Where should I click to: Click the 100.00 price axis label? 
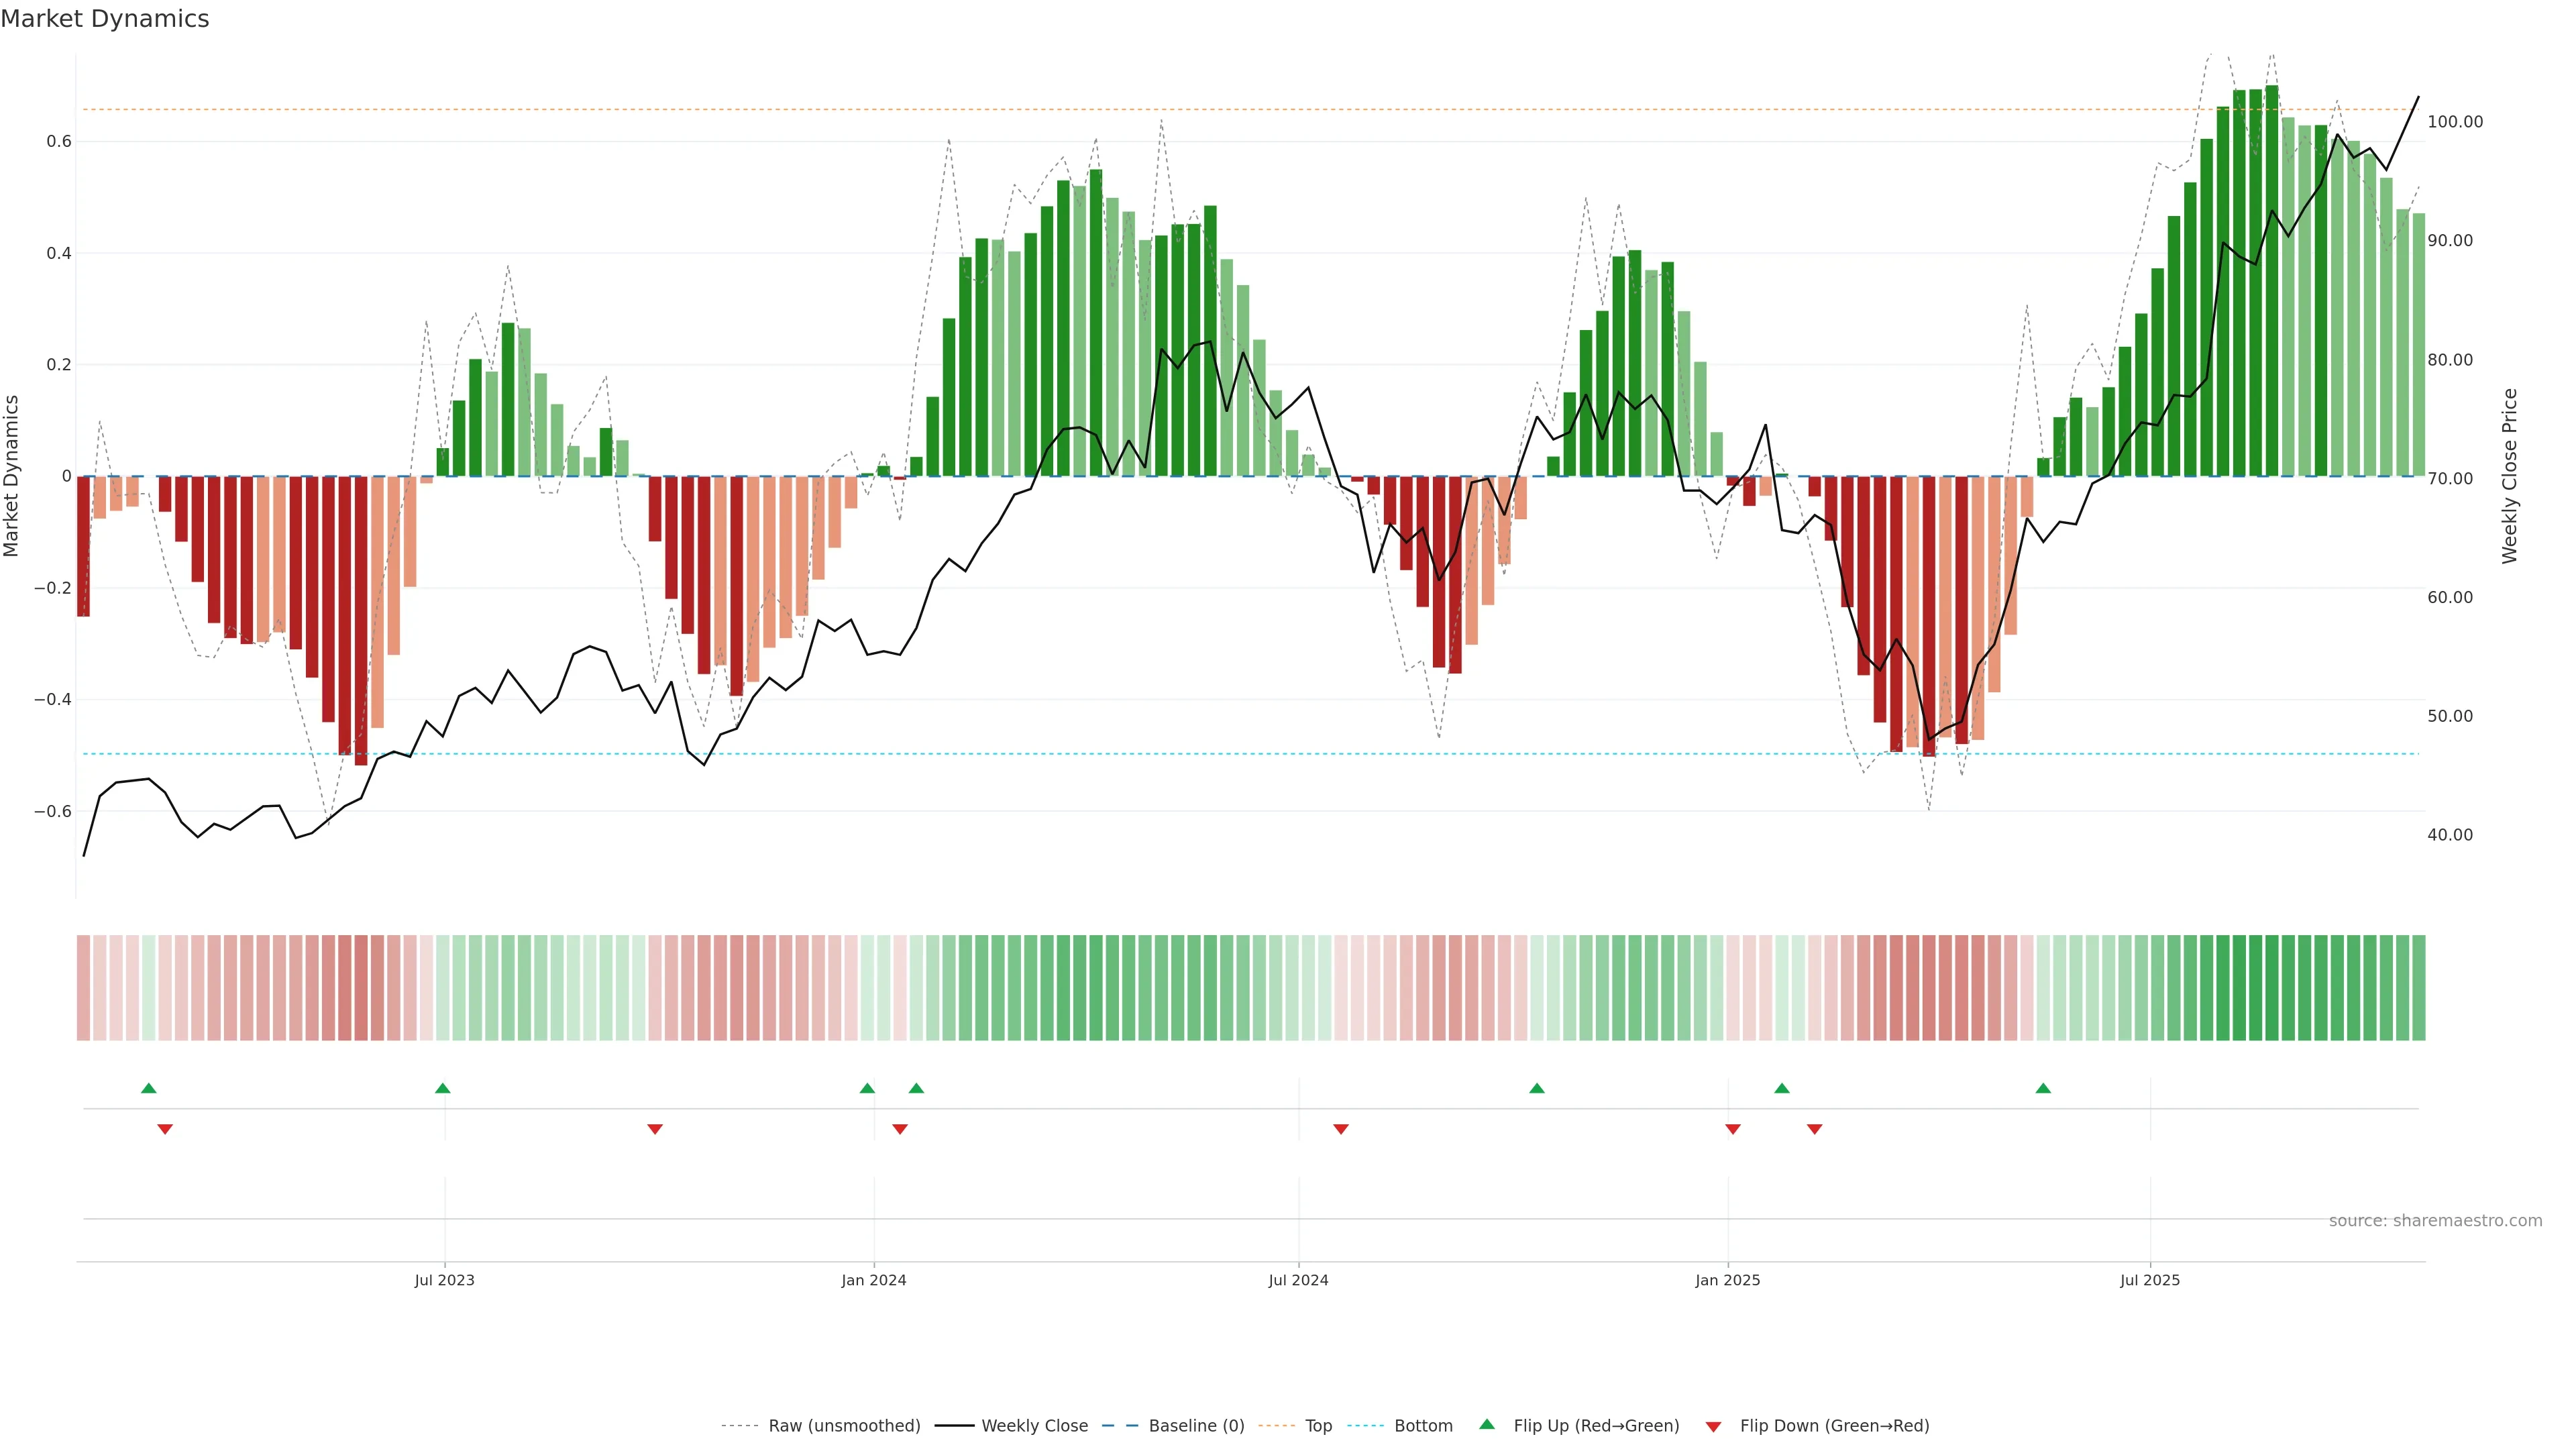click(x=2455, y=122)
